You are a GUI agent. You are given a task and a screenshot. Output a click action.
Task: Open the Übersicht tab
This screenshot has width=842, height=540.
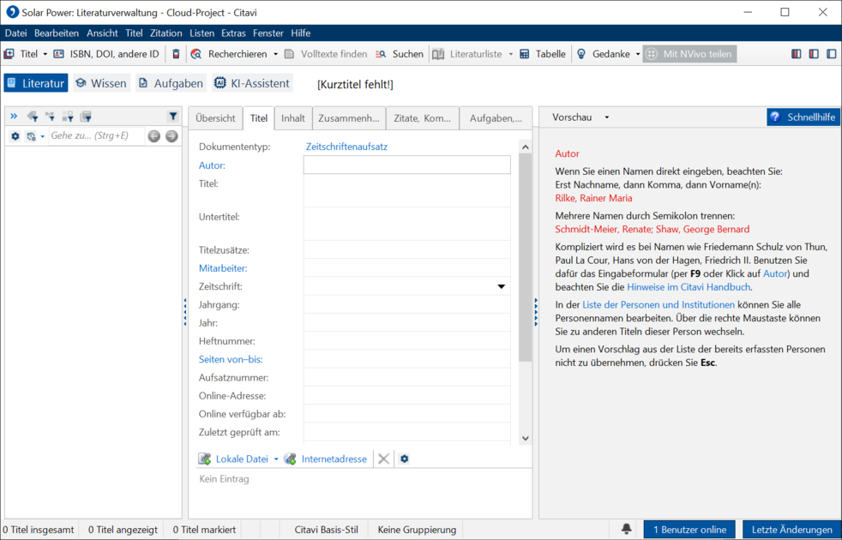(215, 118)
